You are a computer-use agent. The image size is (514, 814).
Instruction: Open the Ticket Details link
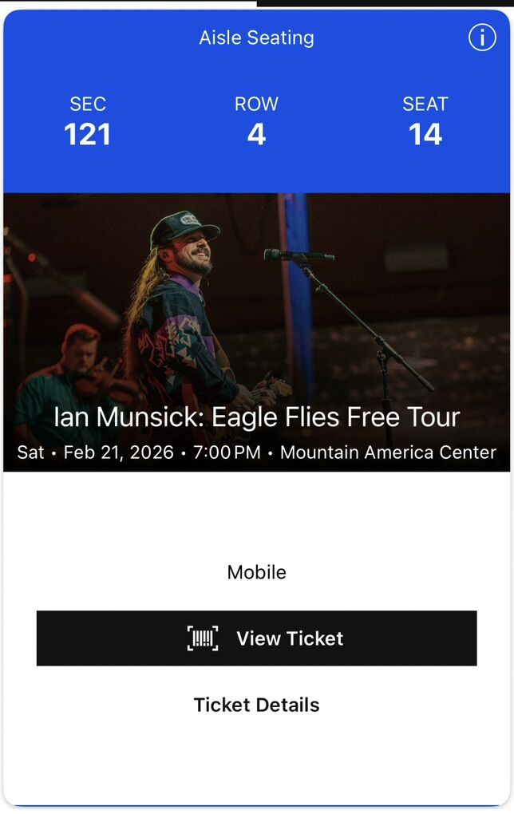[x=256, y=705]
